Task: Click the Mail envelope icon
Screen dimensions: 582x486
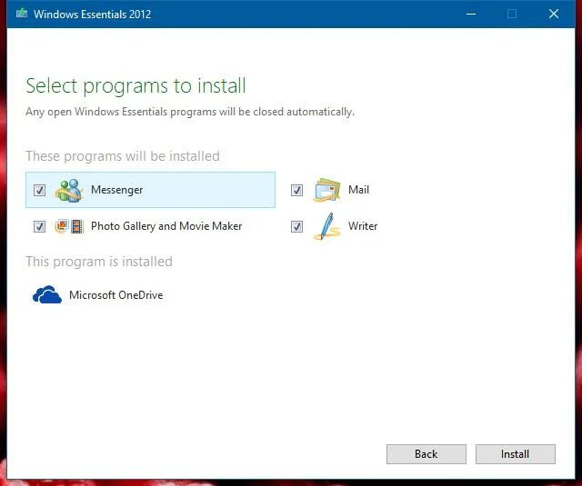Action: click(x=326, y=190)
